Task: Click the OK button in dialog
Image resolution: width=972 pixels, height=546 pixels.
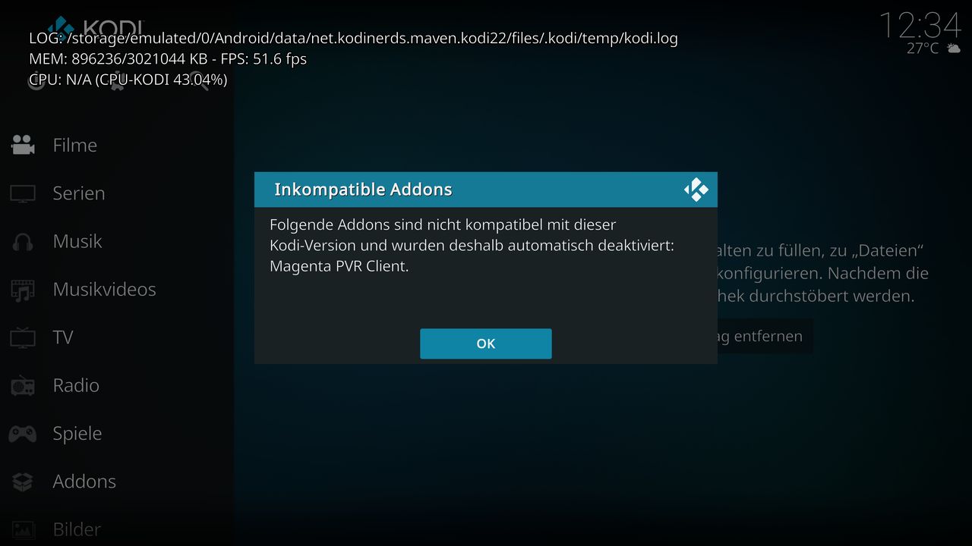Action: coord(485,344)
